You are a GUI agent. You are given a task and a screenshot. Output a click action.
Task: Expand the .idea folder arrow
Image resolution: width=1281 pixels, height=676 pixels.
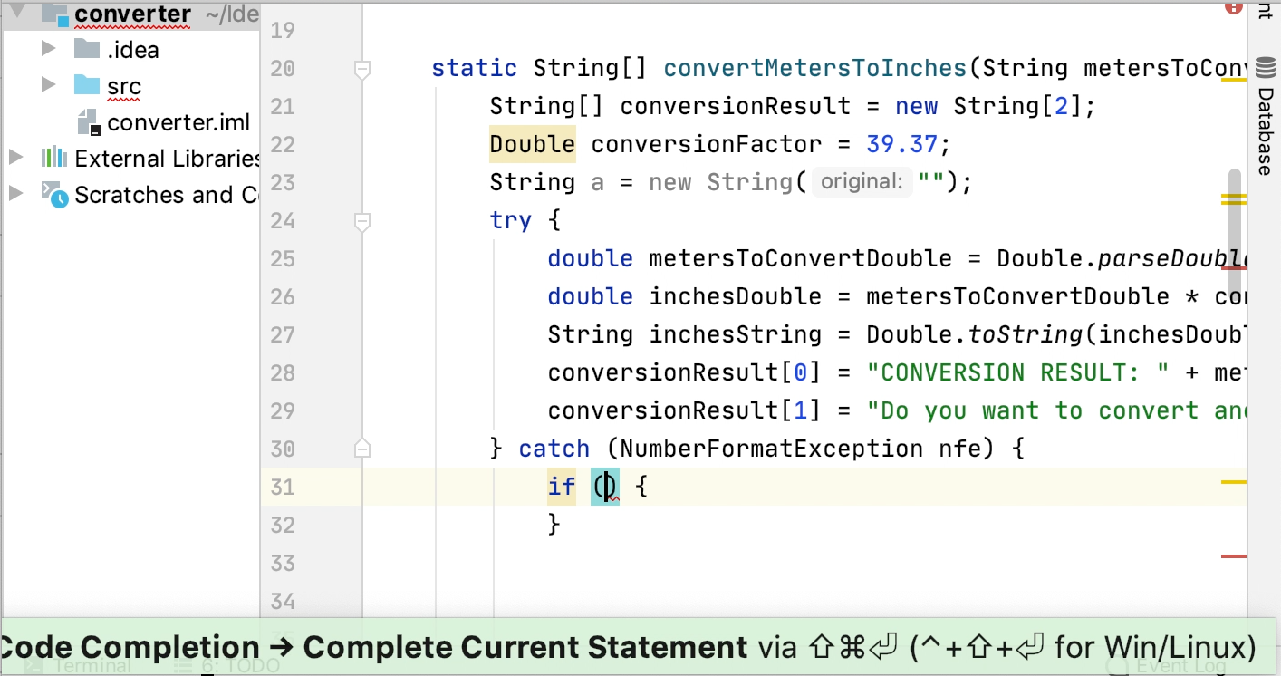tap(49, 48)
